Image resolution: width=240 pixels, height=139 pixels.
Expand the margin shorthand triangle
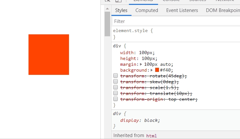[x=141, y=64]
